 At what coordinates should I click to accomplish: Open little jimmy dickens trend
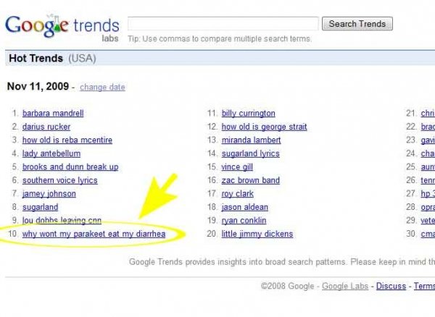click(257, 234)
